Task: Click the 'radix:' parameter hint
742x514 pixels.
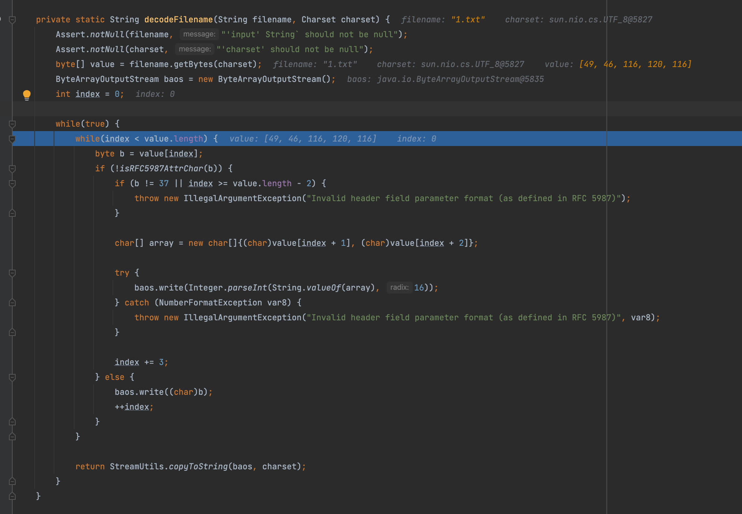Action: click(399, 288)
